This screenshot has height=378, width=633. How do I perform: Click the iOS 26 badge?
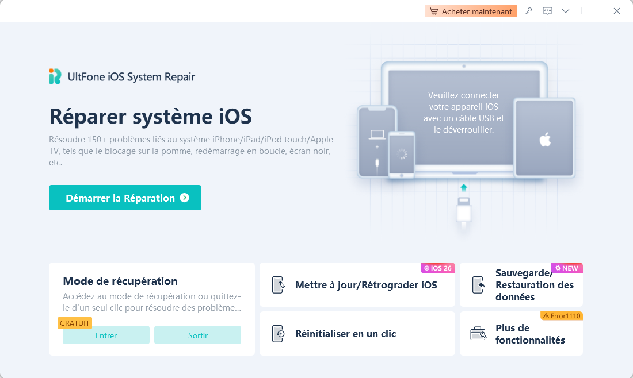438,268
